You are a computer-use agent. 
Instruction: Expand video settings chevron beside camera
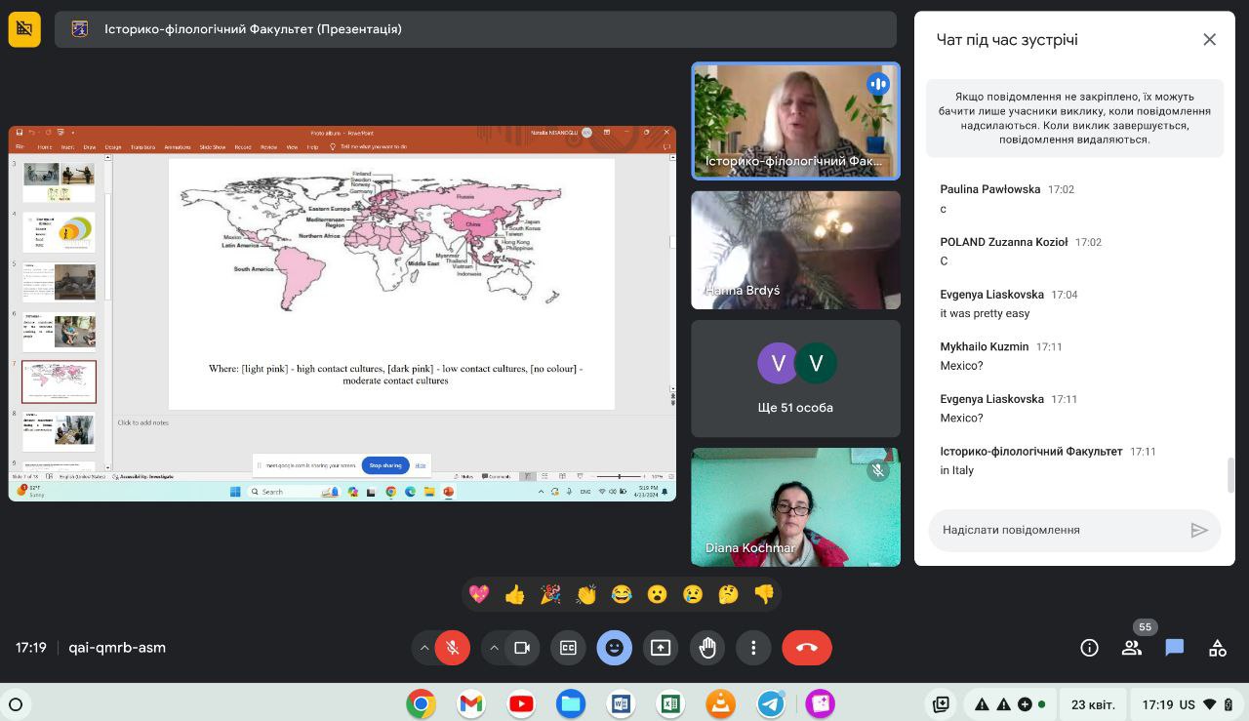494,648
